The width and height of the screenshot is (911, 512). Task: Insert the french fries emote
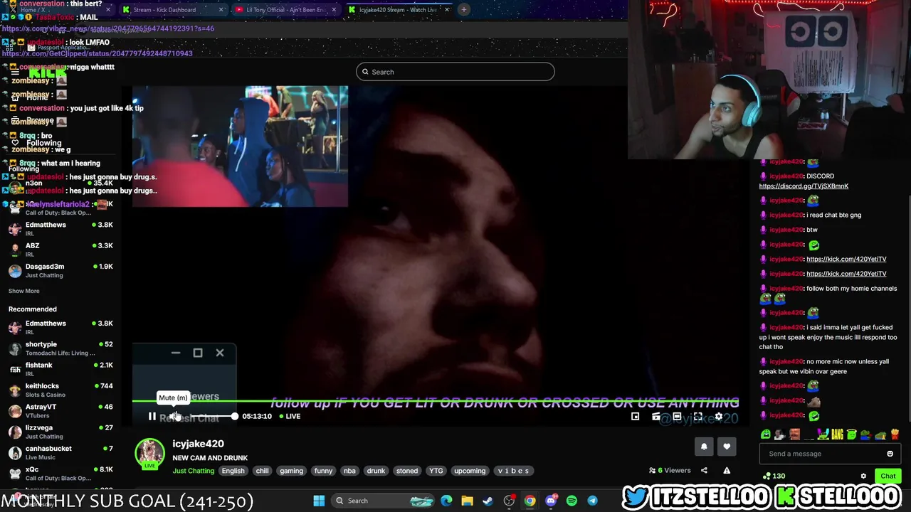[895, 434]
